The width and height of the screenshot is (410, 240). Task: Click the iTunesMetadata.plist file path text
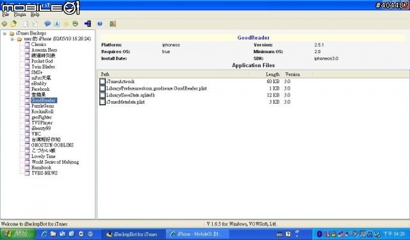coord(126,102)
